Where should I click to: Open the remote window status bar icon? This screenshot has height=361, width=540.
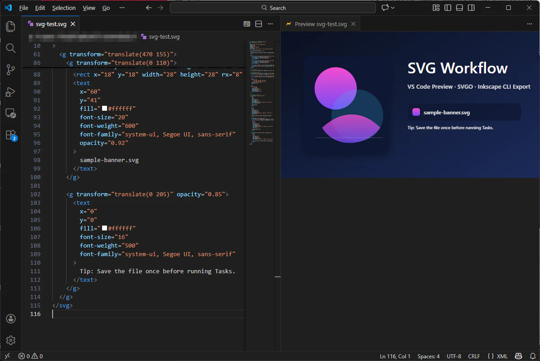pos(7,356)
